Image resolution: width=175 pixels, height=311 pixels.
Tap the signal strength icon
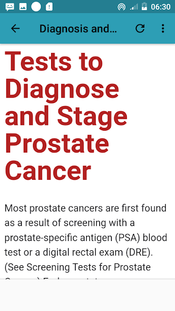134,7
